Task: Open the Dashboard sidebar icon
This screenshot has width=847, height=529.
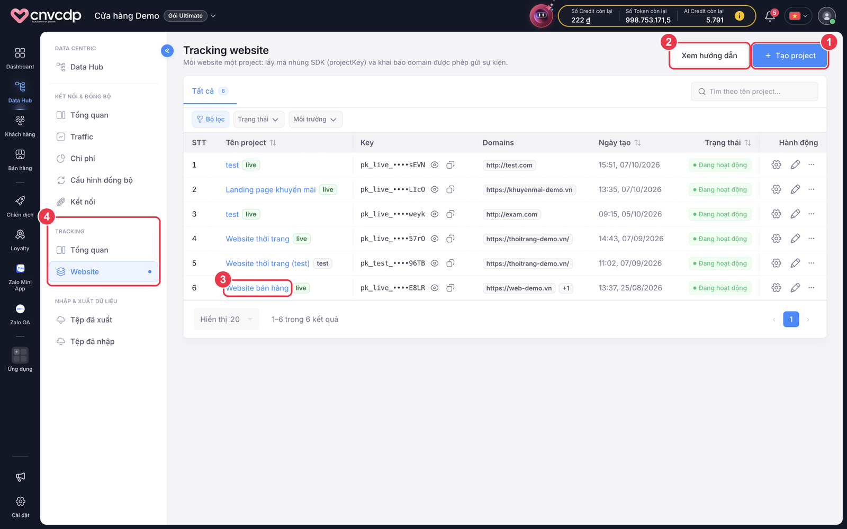Action: 20,58
